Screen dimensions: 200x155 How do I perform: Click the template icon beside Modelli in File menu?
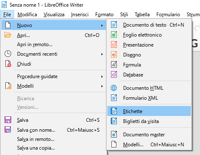pos(8,86)
